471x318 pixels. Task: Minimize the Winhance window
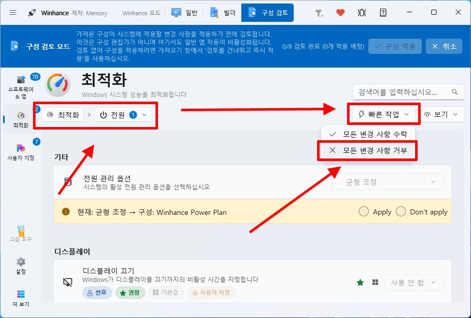tap(410, 12)
